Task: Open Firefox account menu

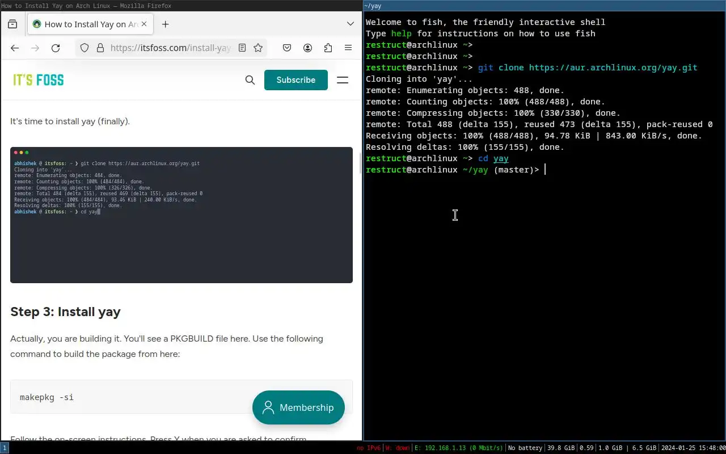Action: 307,48
